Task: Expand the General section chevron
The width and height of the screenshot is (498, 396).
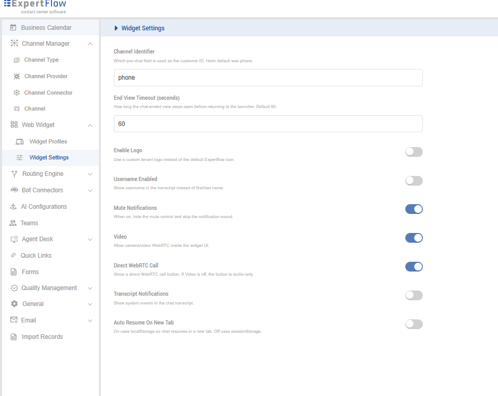Action: click(x=90, y=304)
